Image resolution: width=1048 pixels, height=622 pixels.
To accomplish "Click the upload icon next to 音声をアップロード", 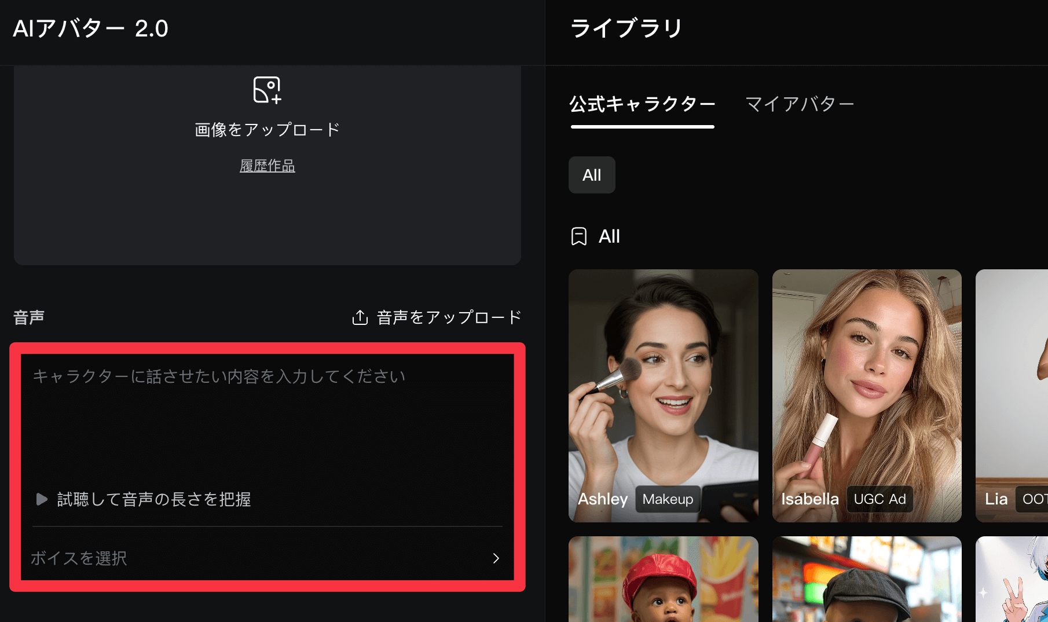I will pos(360,317).
